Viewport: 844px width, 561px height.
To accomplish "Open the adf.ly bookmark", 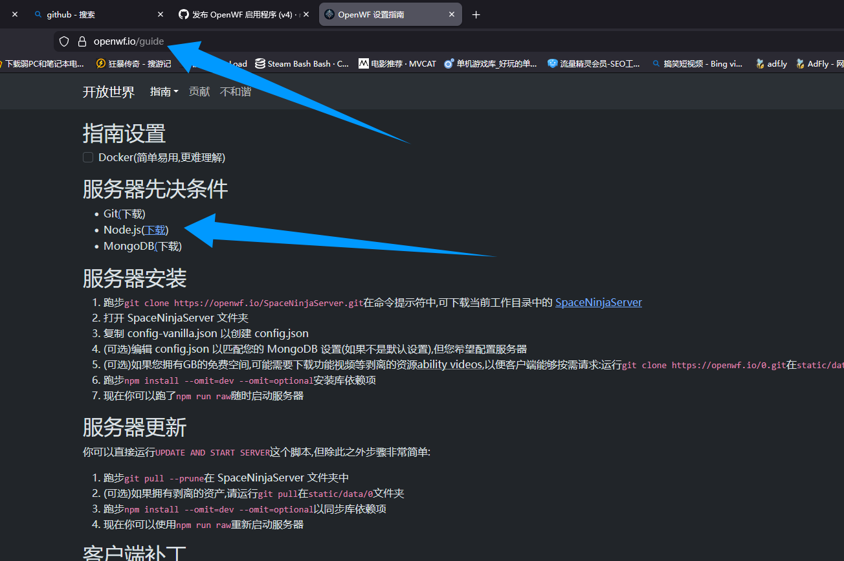I will coord(772,63).
